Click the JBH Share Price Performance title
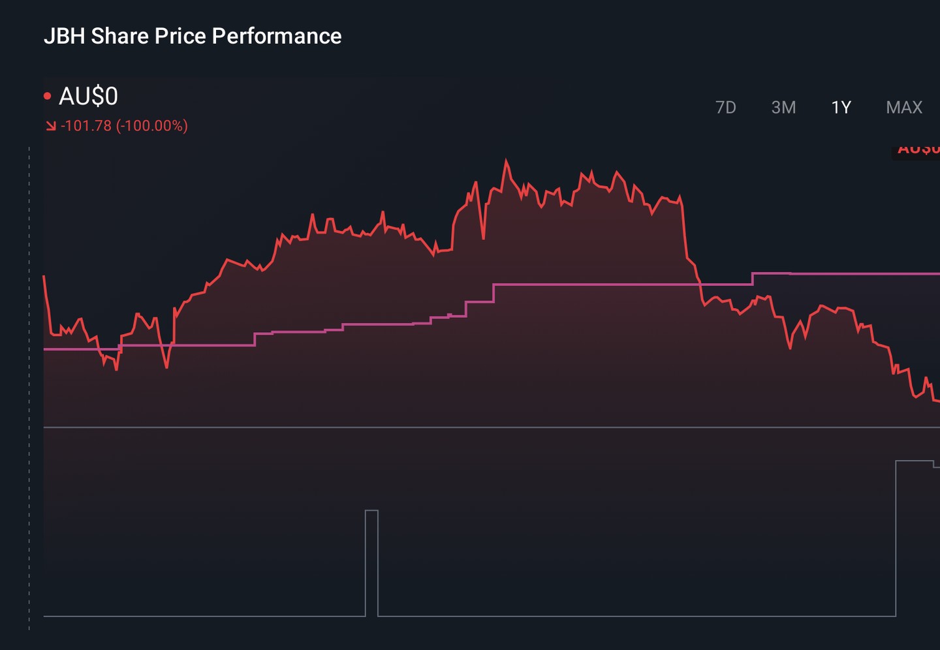Screen dimensions: 940x650 tap(193, 36)
